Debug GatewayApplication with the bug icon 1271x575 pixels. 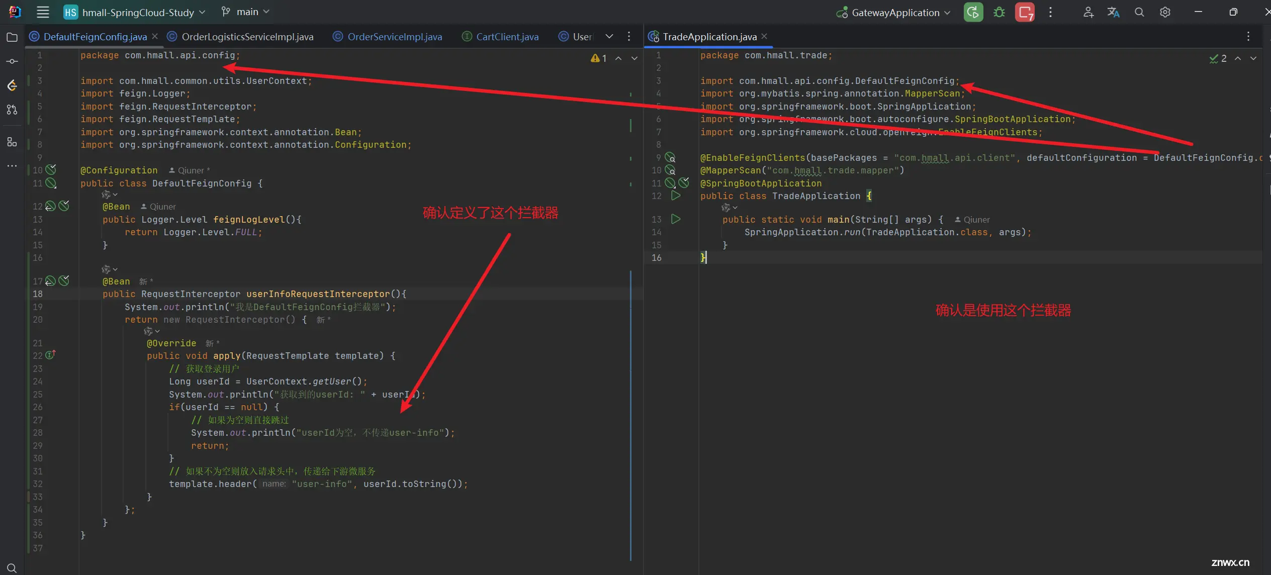999,12
